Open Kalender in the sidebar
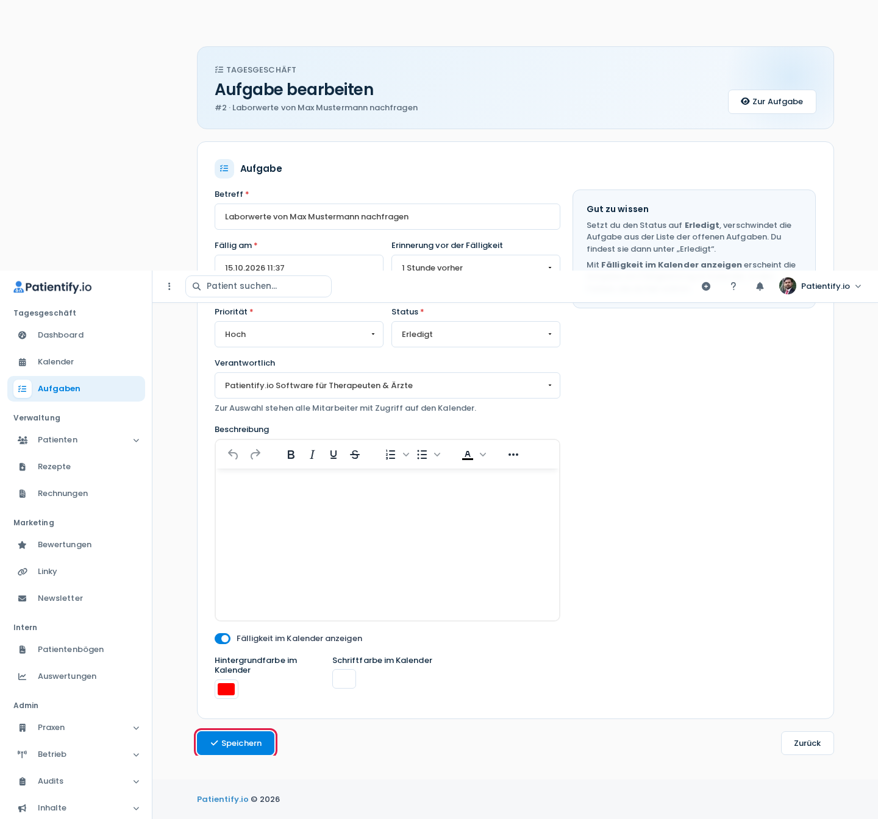This screenshot has height=819, width=878. tap(76, 362)
